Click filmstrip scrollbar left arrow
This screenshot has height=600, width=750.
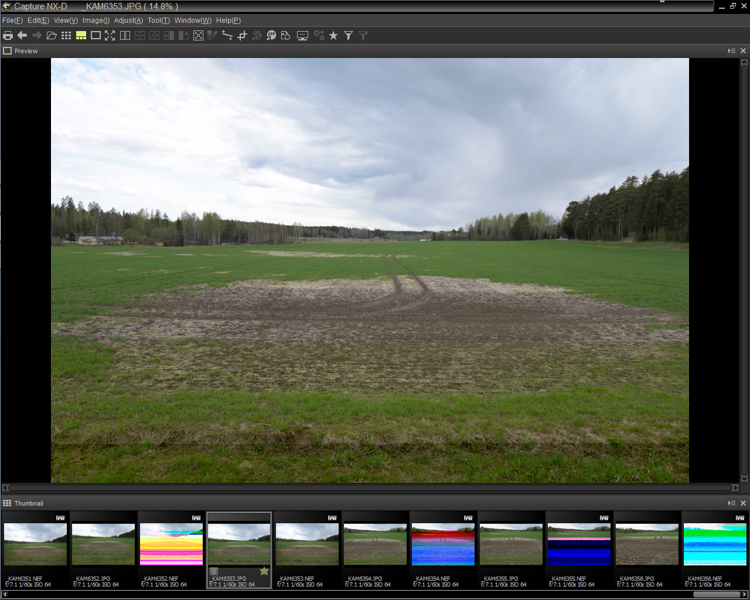click(4, 595)
